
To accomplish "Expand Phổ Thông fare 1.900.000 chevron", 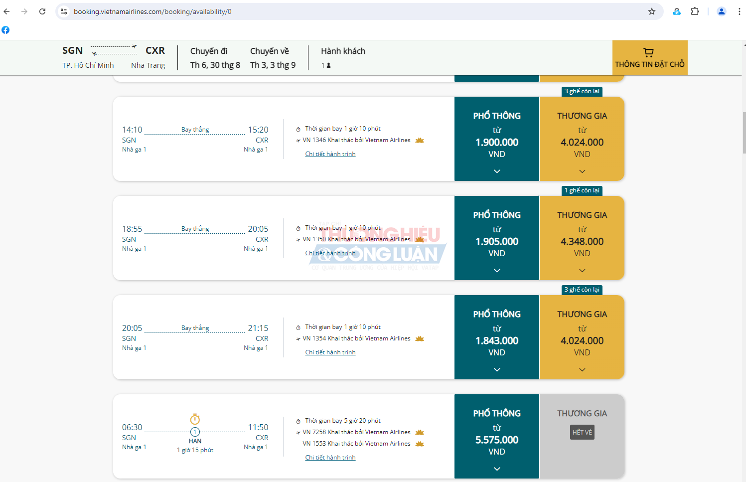I will click(x=497, y=171).
